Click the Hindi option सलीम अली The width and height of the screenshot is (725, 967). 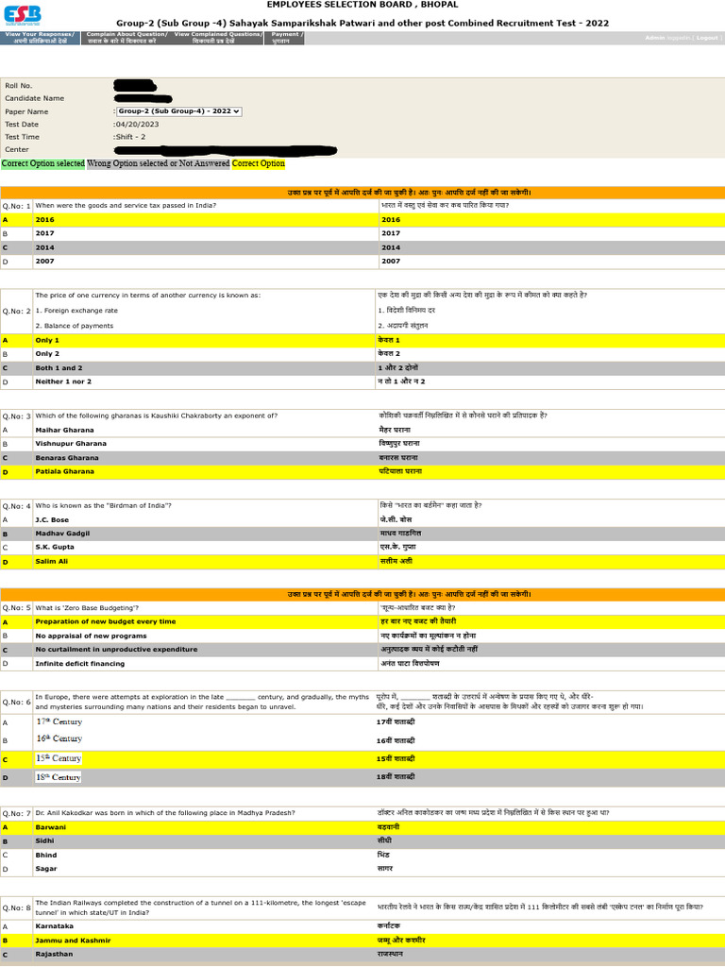(396, 561)
